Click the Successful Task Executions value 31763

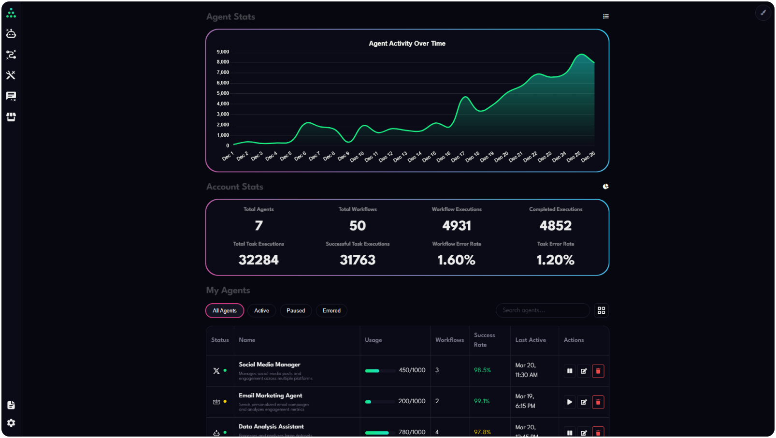click(358, 260)
